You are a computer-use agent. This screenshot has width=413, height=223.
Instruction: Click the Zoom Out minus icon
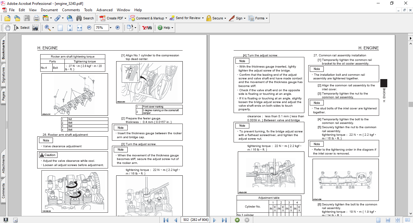coord(89,28)
